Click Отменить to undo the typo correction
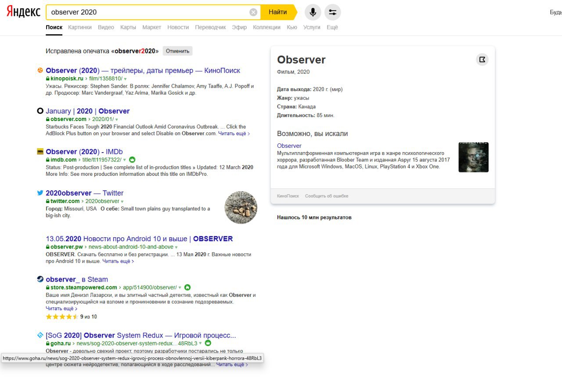The width and height of the screenshot is (562, 378). (x=177, y=51)
